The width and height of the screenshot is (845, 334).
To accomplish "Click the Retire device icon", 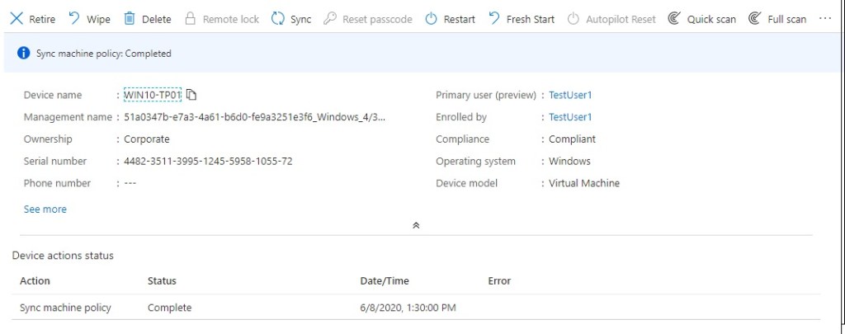I will pos(17,19).
